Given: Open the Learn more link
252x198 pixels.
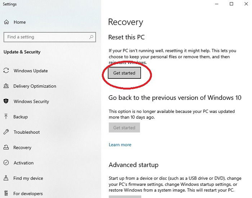Looking at the screenshot, I should (120, 144).
